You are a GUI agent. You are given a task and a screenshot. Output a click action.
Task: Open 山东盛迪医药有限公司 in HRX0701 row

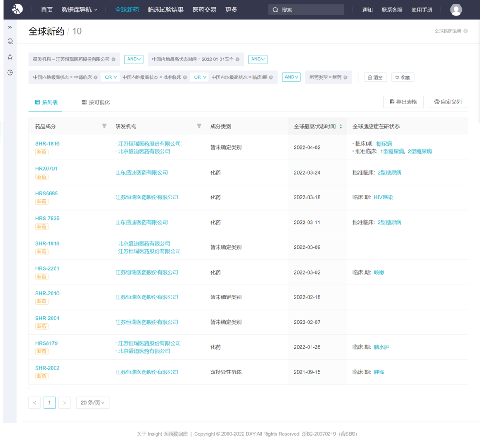(141, 172)
